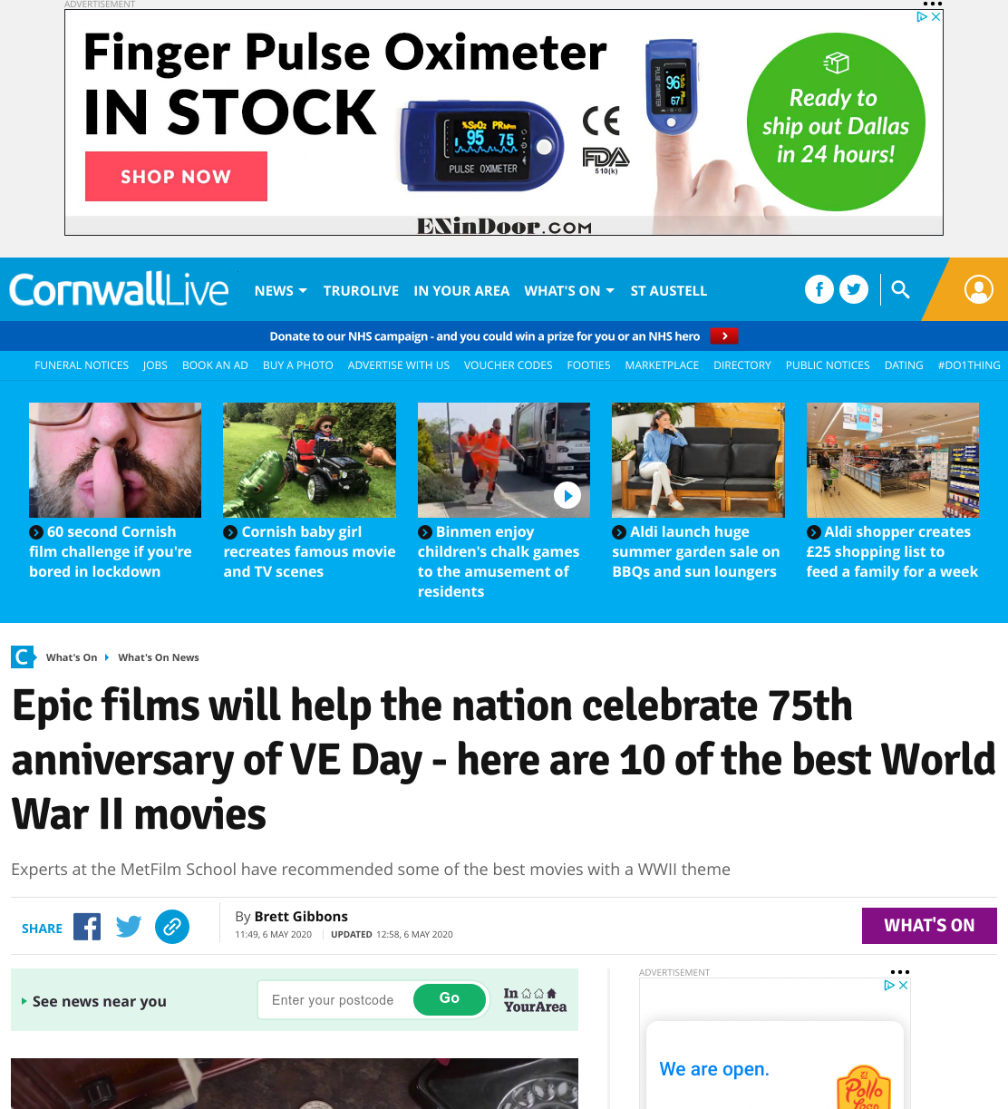Screen dimensions: 1008x1109
Task: Read Aldi launch huge summer garden sale headline
Action: tap(696, 551)
